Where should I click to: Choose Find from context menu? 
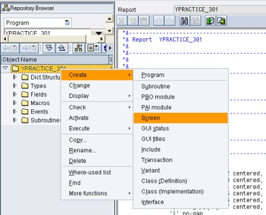tap(97, 183)
